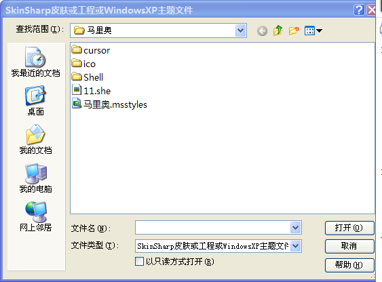Open 我的电脑 shortcut
The width and height of the screenshot is (382, 282).
35,178
